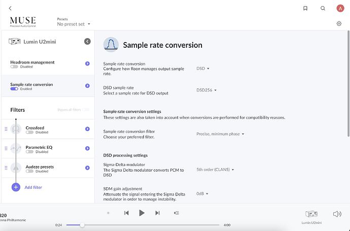The height and width of the screenshot is (231, 350).
Task: Open the volume speaker icon
Action: 337,214
